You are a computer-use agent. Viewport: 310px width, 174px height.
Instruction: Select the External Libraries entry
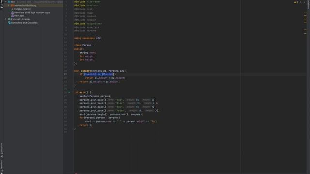[x=20, y=19]
